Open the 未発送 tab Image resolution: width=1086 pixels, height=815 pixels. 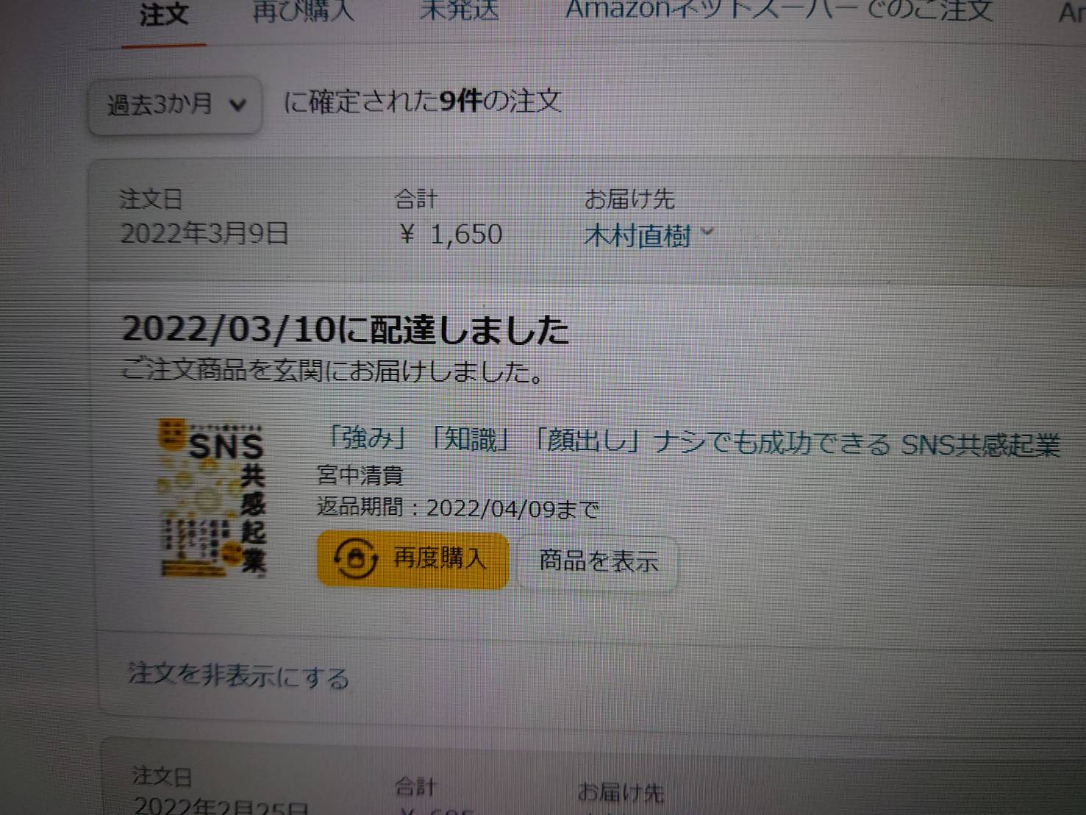[460, 11]
